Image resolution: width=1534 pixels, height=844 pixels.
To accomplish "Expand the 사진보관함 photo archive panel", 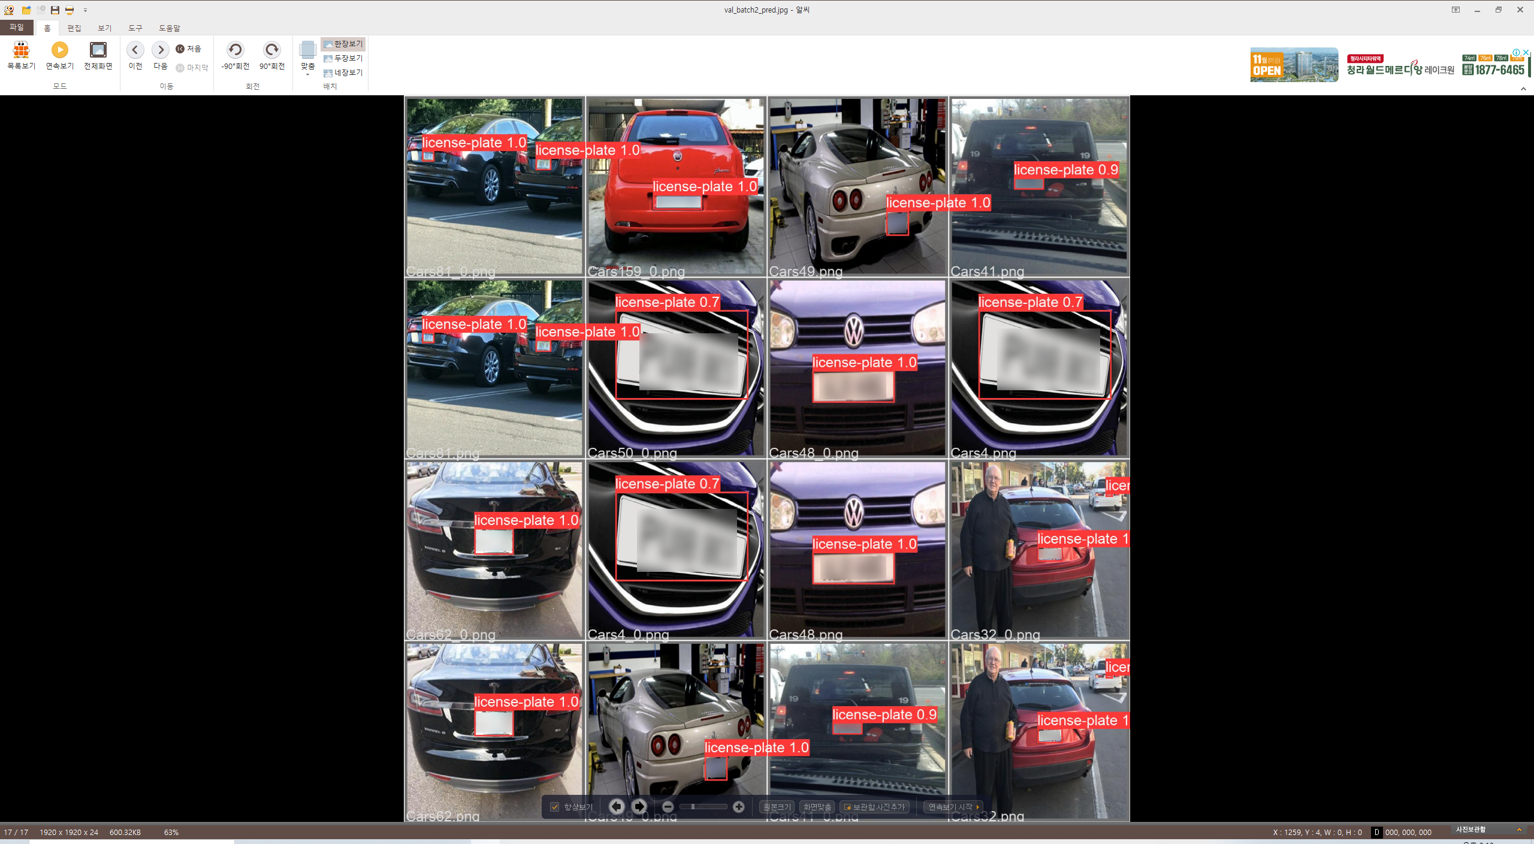I will point(1519,830).
